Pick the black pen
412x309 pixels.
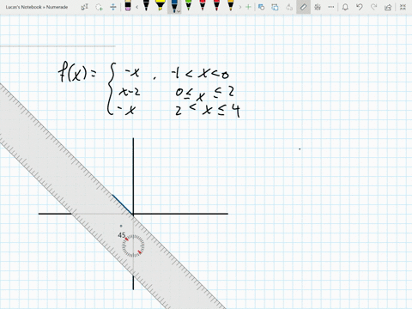click(146, 6)
